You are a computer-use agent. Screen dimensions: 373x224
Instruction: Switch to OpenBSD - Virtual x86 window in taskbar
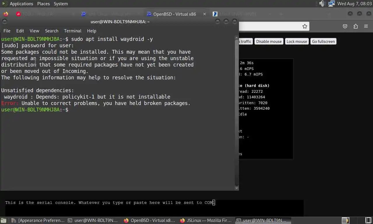[x=150, y=220]
